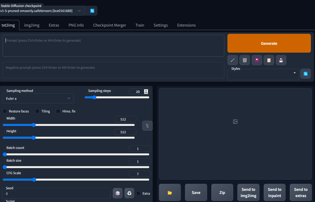The image size is (315, 202).
Task: Click the Save button
Action: 196,192
